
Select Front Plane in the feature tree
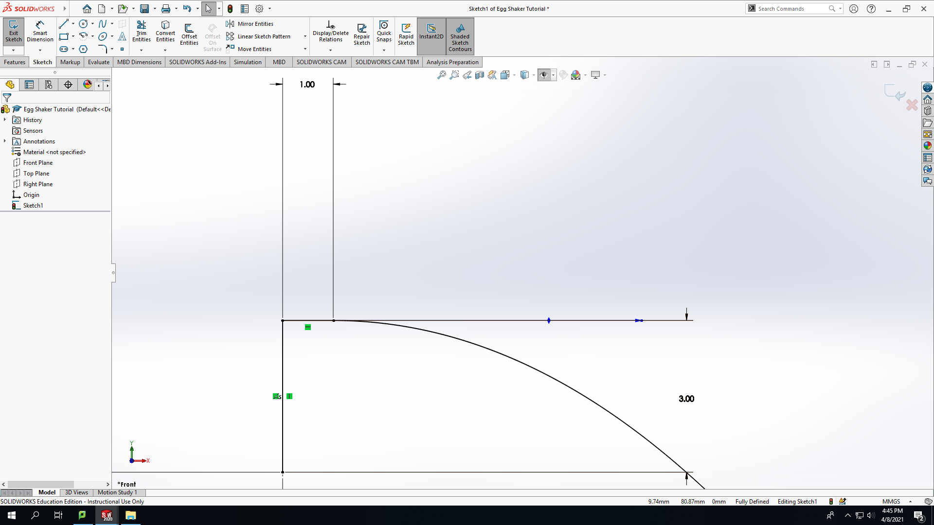[x=38, y=163]
